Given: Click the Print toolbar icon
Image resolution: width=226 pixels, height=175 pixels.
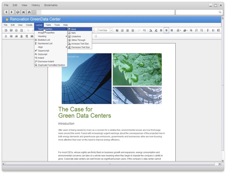Looking at the screenshot, I should pos(16,30).
